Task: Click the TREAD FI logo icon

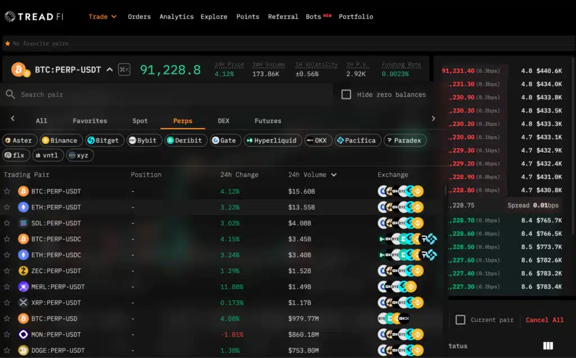Action: [9, 16]
